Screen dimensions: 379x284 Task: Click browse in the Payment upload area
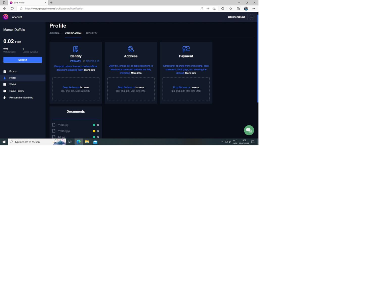(x=195, y=87)
